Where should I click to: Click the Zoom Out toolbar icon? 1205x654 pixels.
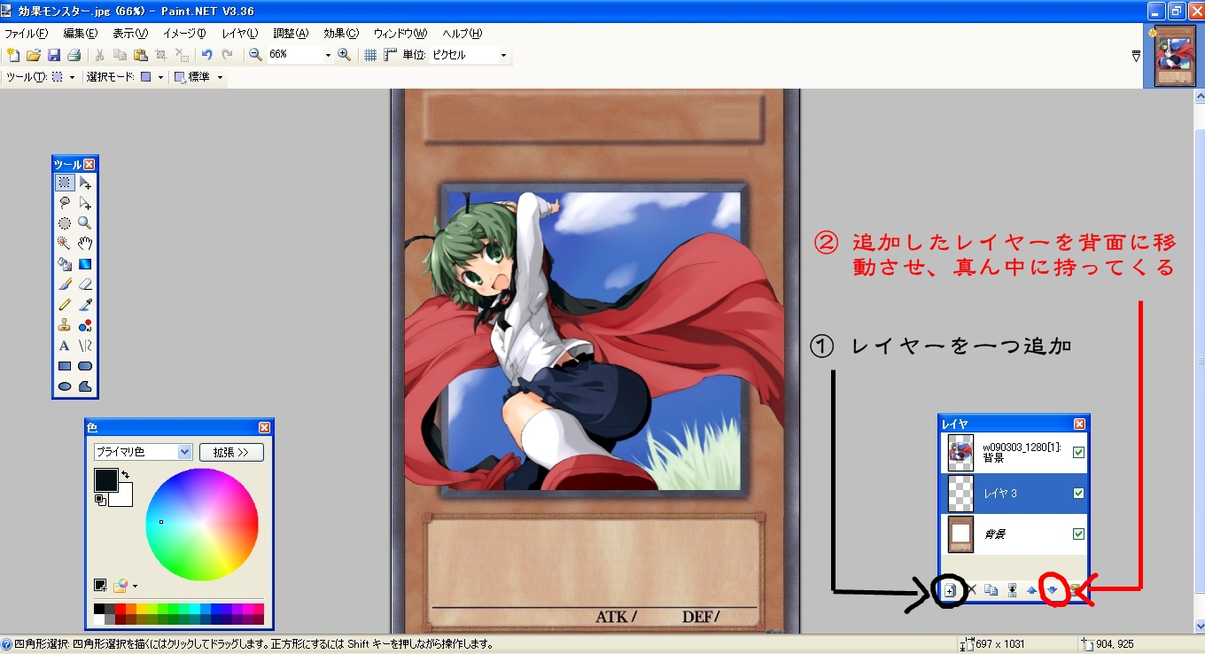[255, 55]
